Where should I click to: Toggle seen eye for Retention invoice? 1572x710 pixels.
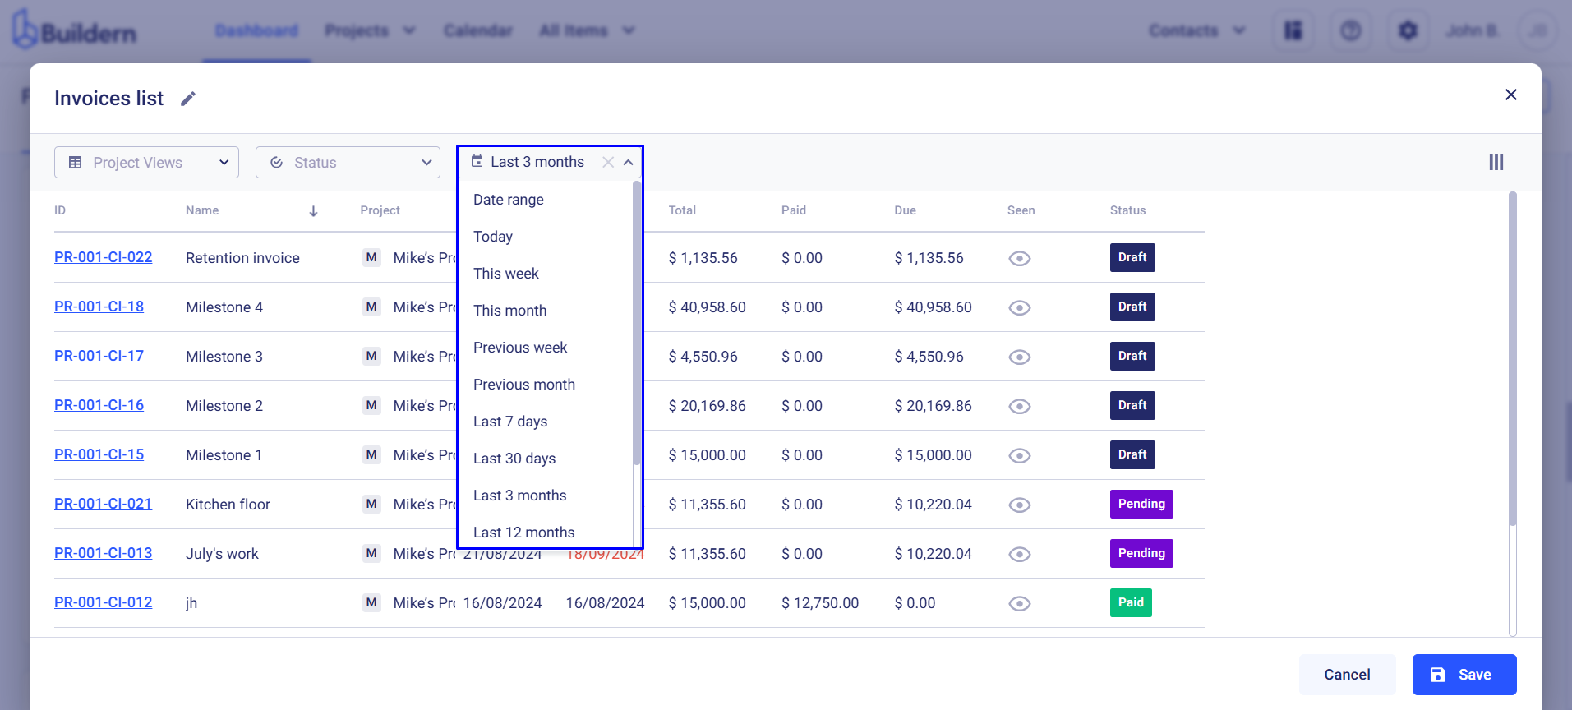pyautogui.click(x=1020, y=258)
